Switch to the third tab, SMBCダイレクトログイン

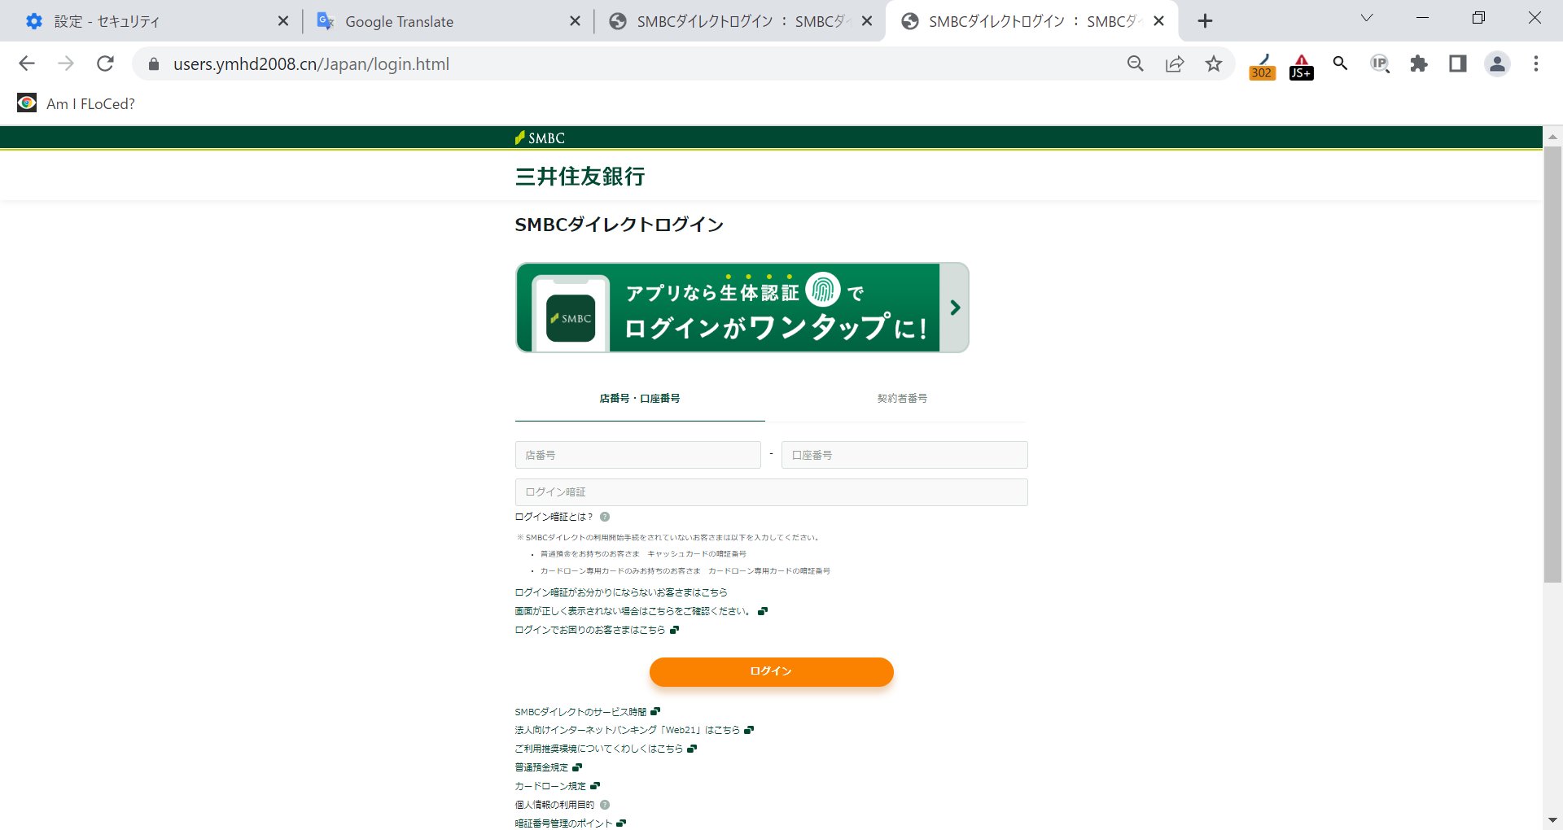(x=738, y=21)
